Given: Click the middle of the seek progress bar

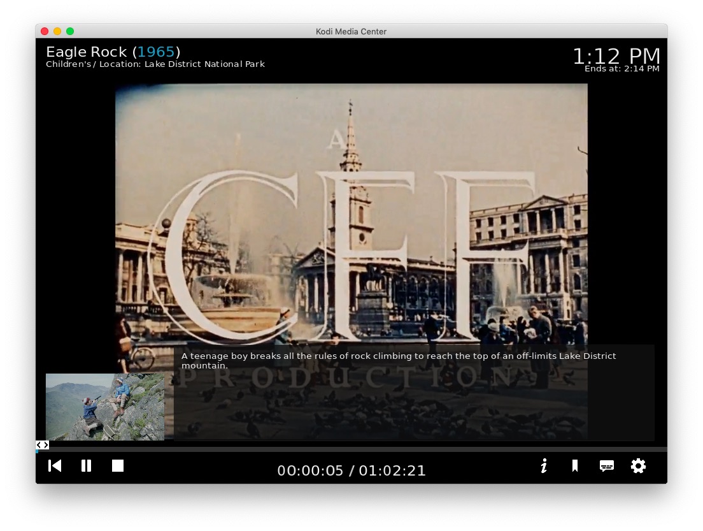Looking at the screenshot, I should [351, 449].
